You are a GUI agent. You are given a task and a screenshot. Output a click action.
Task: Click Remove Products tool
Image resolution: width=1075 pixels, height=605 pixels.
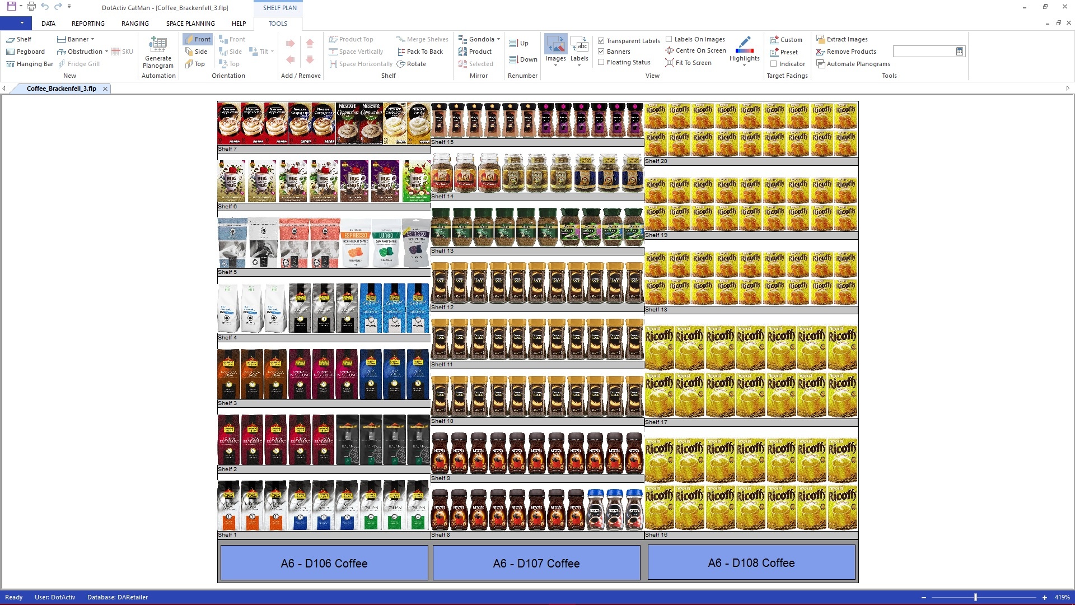click(846, 52)
